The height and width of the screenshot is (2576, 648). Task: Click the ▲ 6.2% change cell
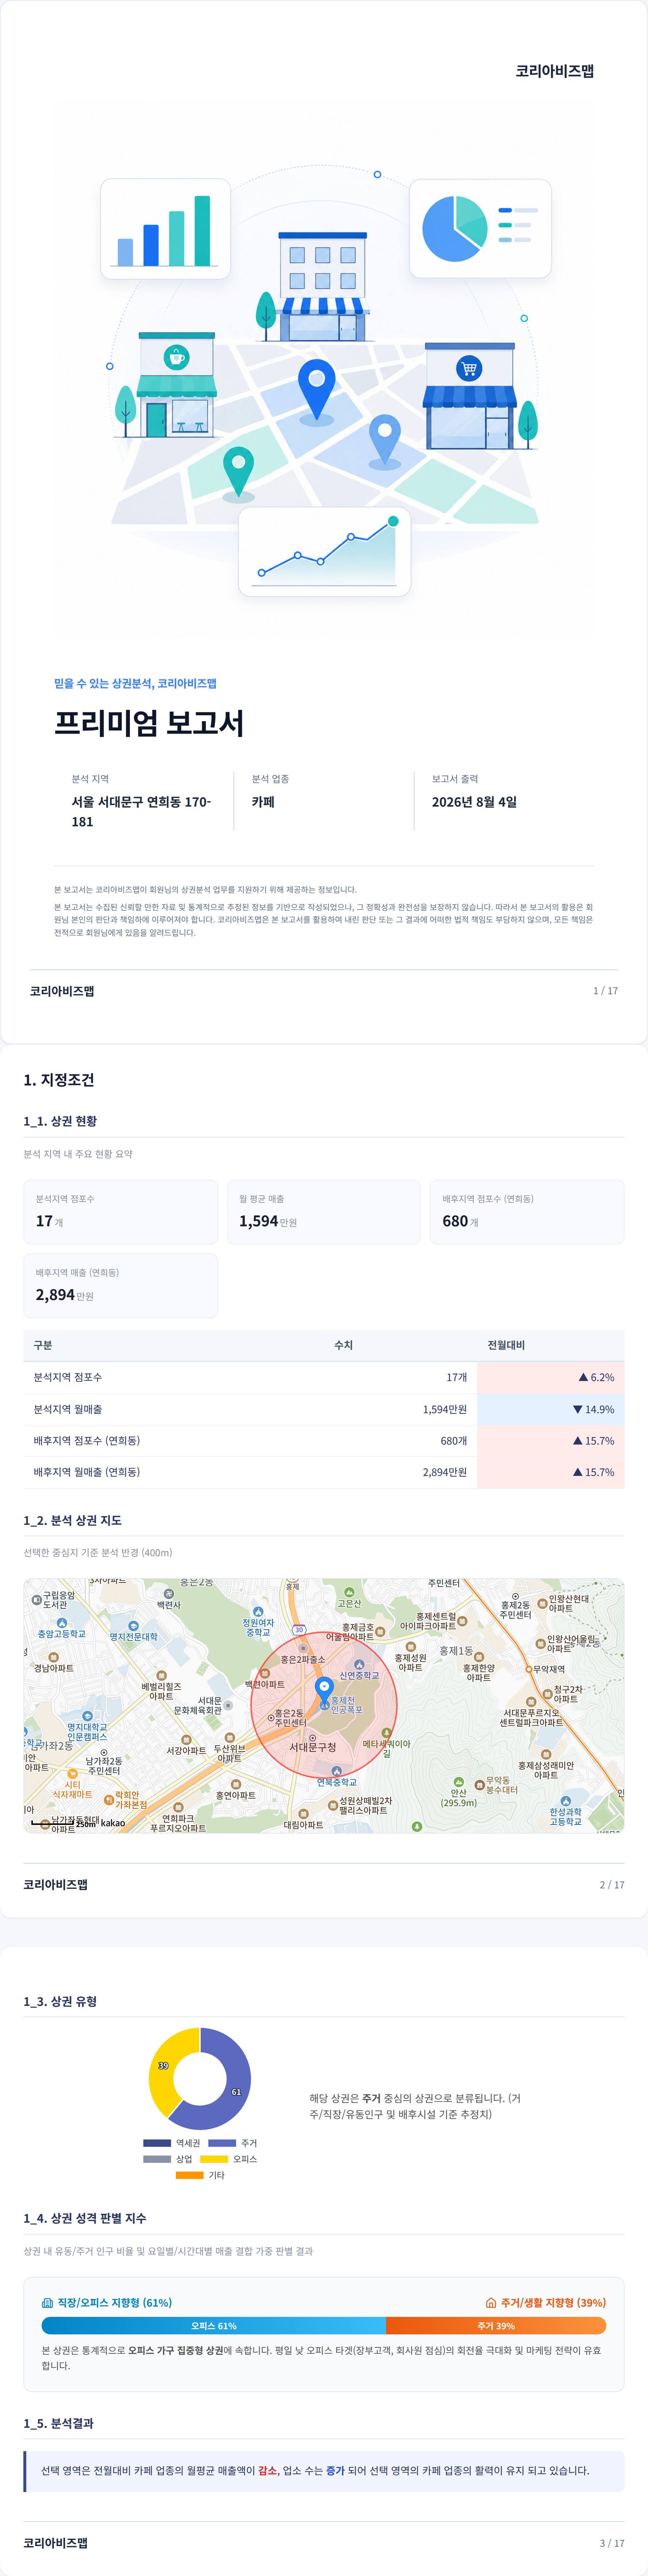(x=551, y=1377)
